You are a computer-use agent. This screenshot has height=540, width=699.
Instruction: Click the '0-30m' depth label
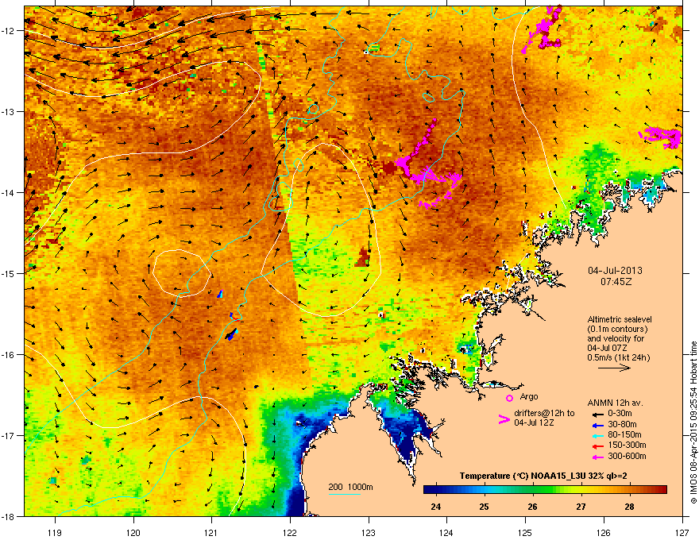(x=620, y=414)
